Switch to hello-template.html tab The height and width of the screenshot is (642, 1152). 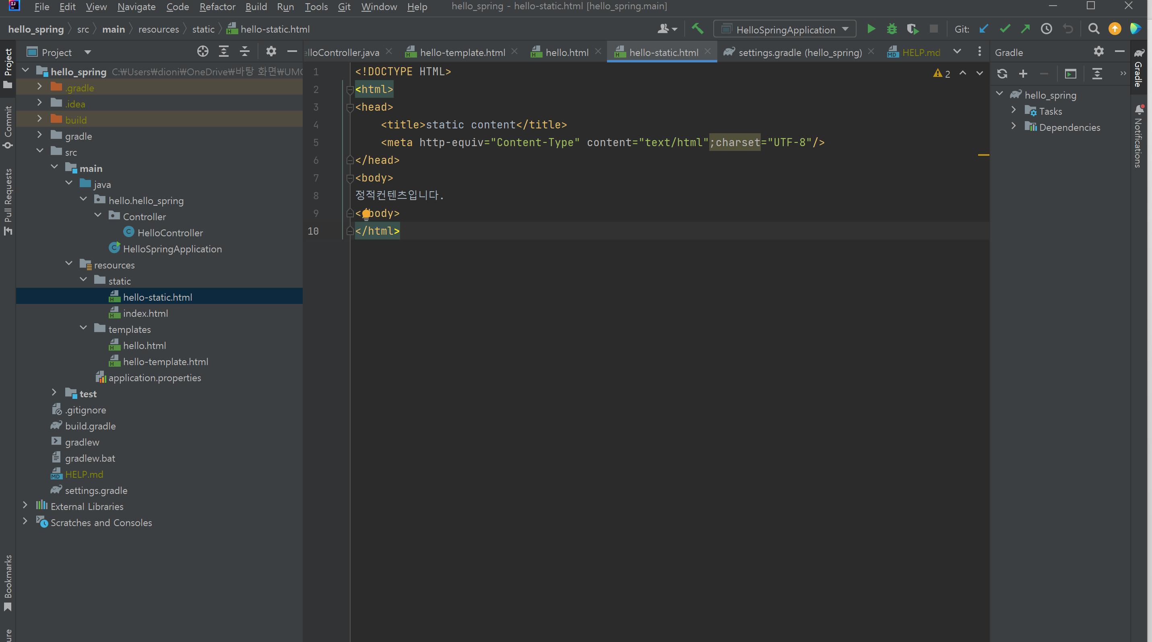[x=462, y=52]
